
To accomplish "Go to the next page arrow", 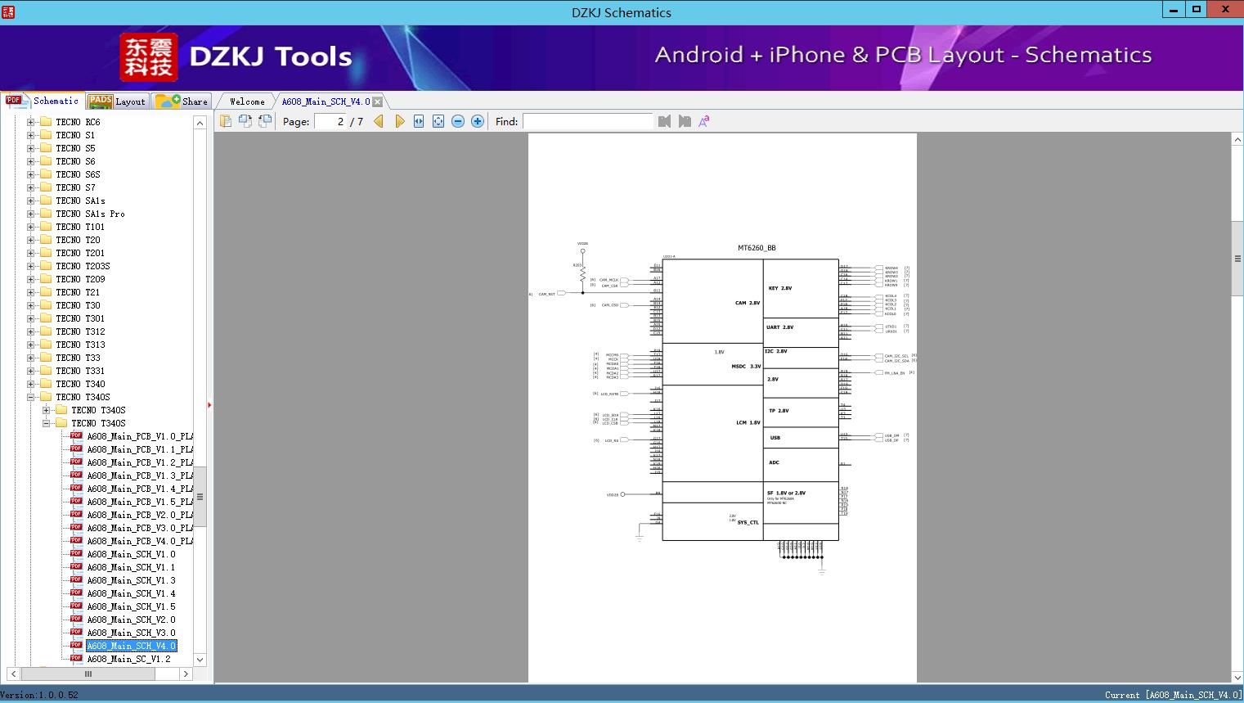I will 399,121.
